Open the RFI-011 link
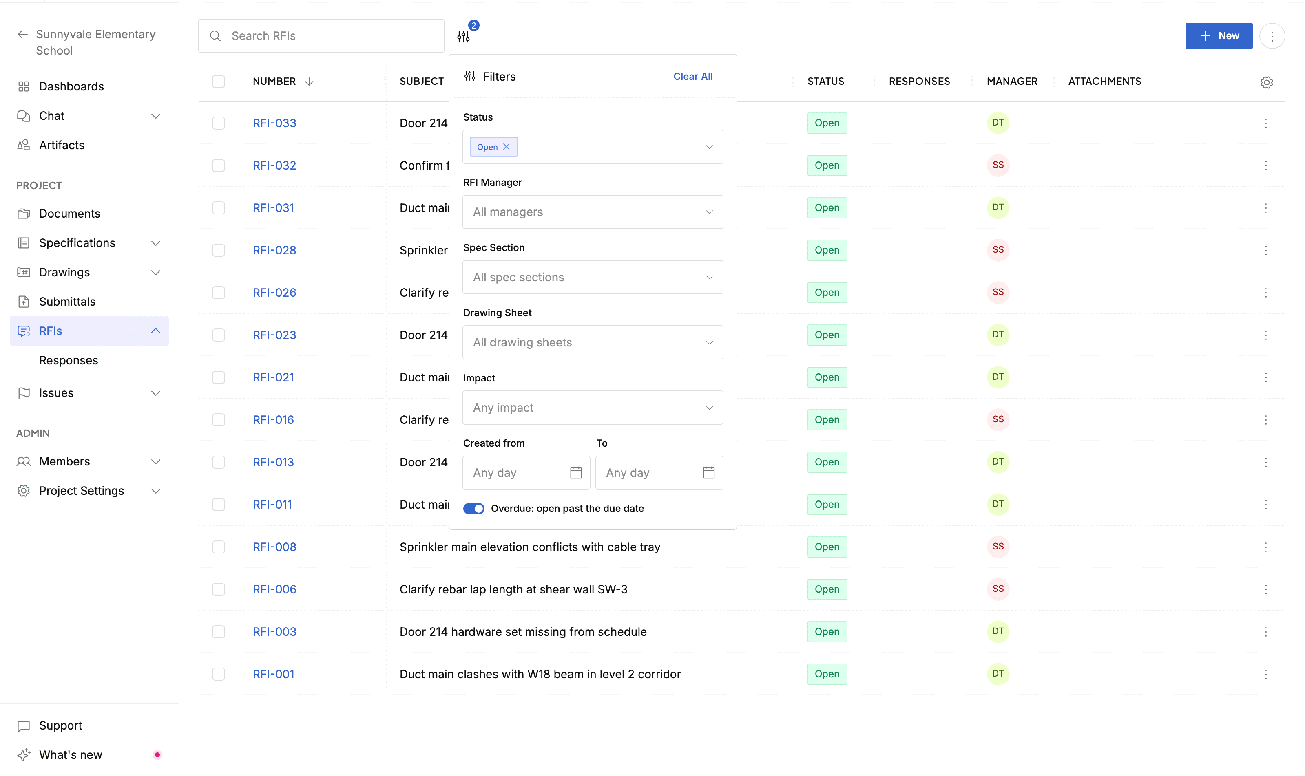Viewport: 1305px width, 776px height. tap(272, 505)
